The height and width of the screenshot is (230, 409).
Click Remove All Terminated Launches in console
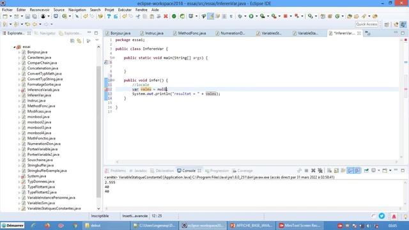tap(320, 171)
